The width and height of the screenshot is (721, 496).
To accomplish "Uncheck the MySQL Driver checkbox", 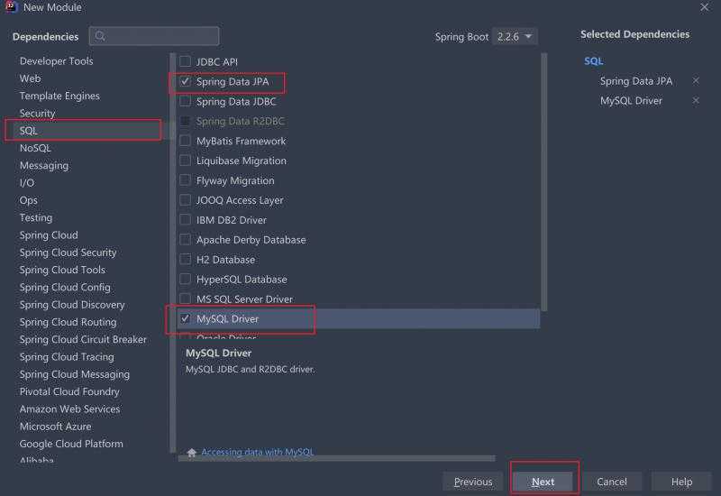I will 186,318.
